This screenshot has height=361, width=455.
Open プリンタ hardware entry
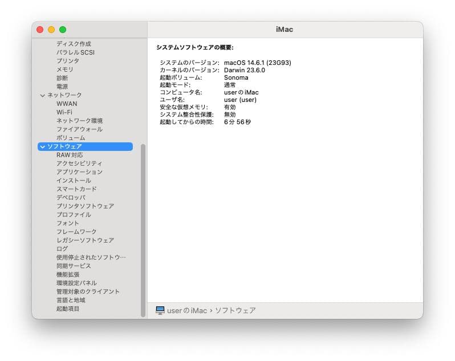point(68,61)
